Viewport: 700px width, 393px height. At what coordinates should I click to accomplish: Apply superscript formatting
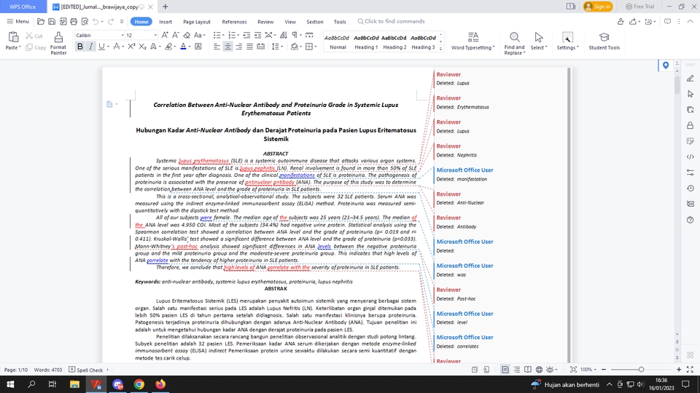click(131, 47)
